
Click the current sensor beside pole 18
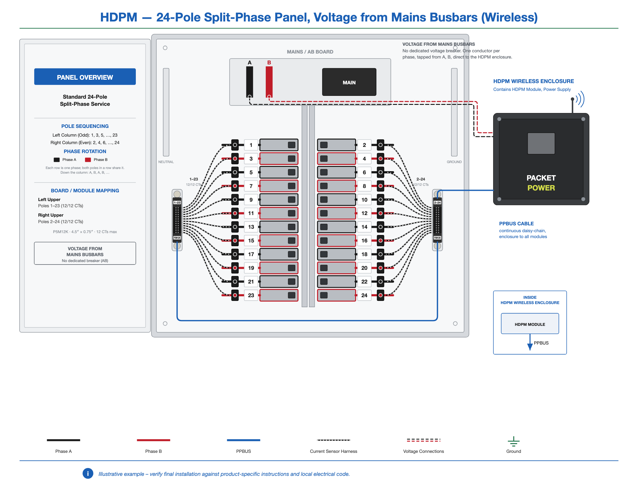pos(380,254)
